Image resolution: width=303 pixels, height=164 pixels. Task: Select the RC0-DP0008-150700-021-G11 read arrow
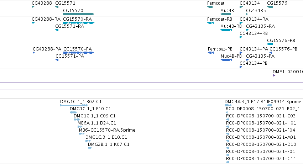[x=228, y=162]
